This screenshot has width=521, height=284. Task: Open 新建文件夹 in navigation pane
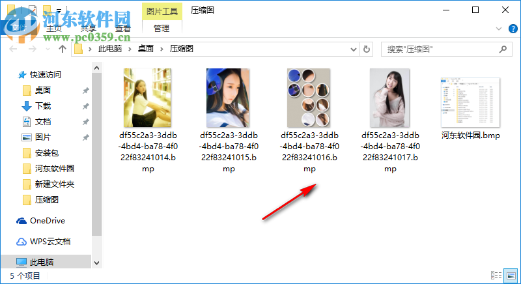pos(55,184)
